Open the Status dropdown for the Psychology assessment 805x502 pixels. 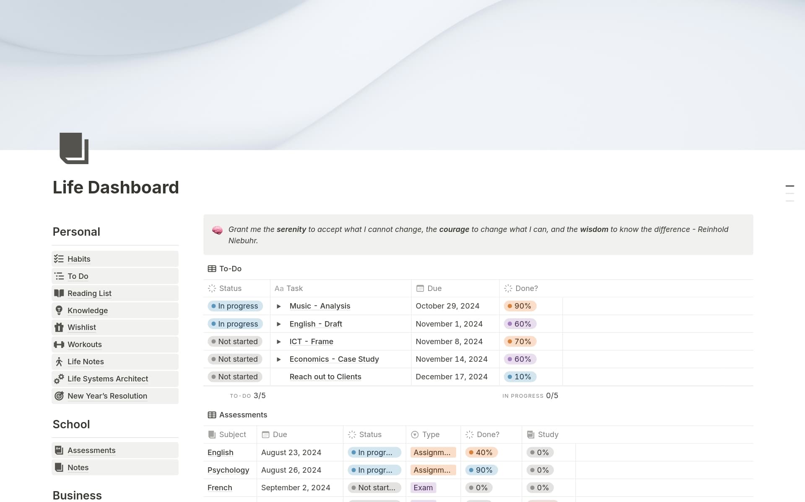(x=374, y=470)
